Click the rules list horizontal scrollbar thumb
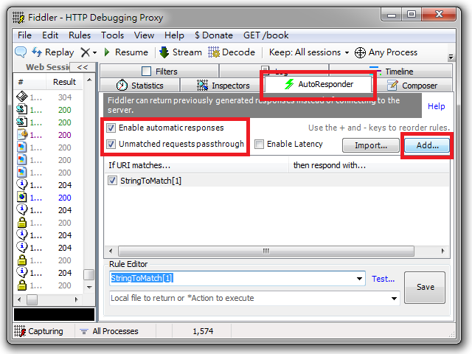472x354 pixels. coord(266,251)
